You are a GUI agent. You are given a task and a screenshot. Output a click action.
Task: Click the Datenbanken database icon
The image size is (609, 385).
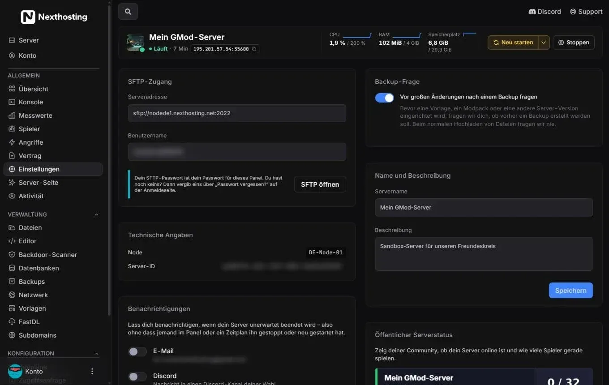[12, 268]
